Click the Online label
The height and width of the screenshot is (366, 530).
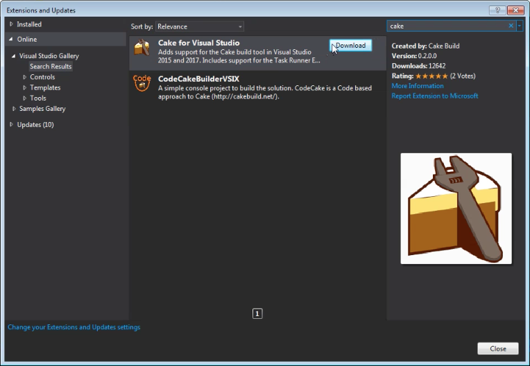point(27,40)
